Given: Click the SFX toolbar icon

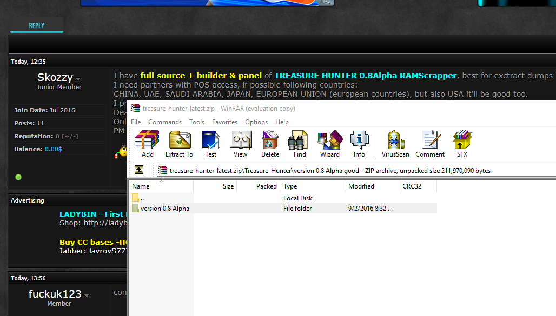Looking at the screenshot, I should click(462, 139).
